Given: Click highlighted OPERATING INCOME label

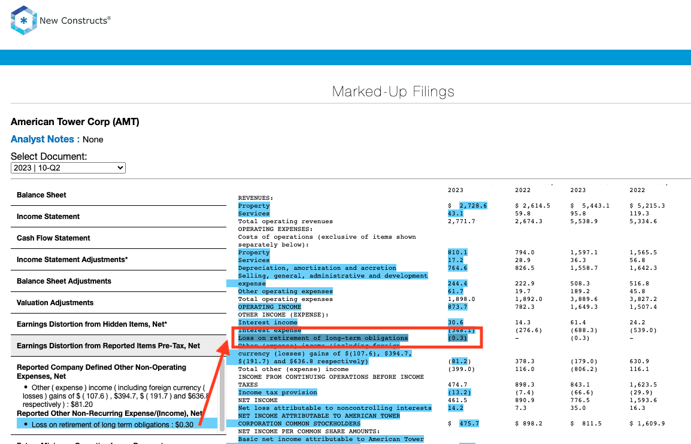Looking at the screenshot, I should [269, 307].
